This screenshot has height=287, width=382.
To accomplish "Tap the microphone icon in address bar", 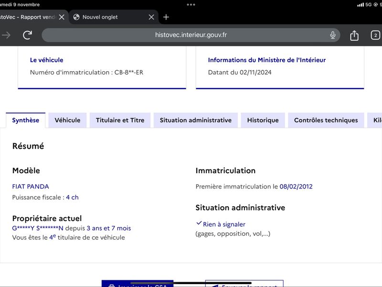I will [x=332, y=35].
